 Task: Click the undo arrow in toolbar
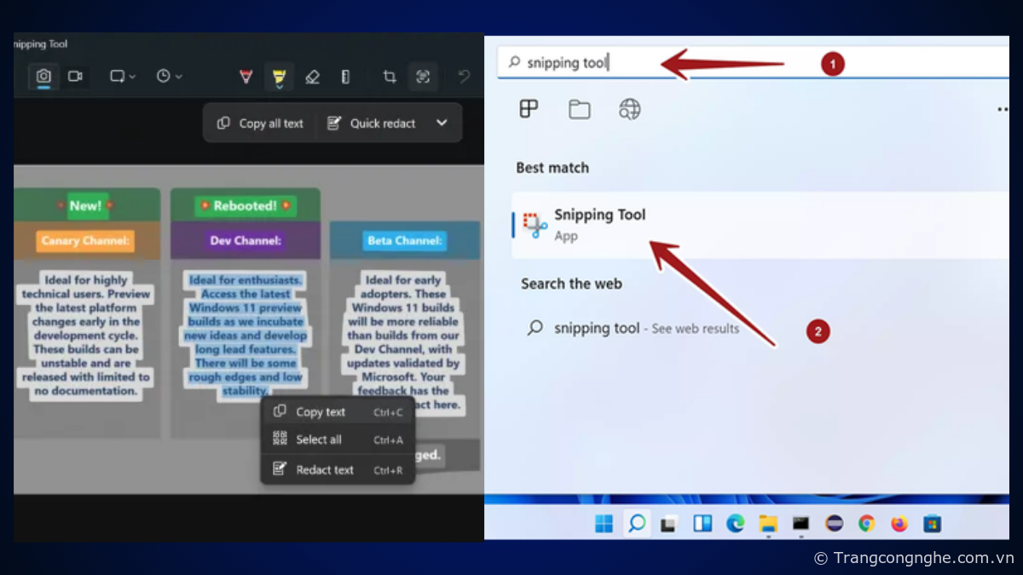tap(464, 77)
